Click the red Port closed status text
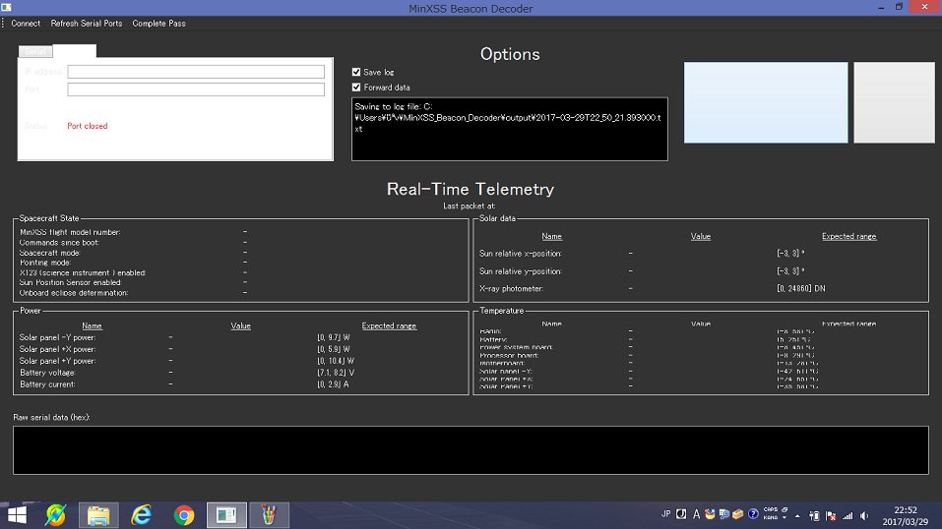 click(x=87, y=126)
